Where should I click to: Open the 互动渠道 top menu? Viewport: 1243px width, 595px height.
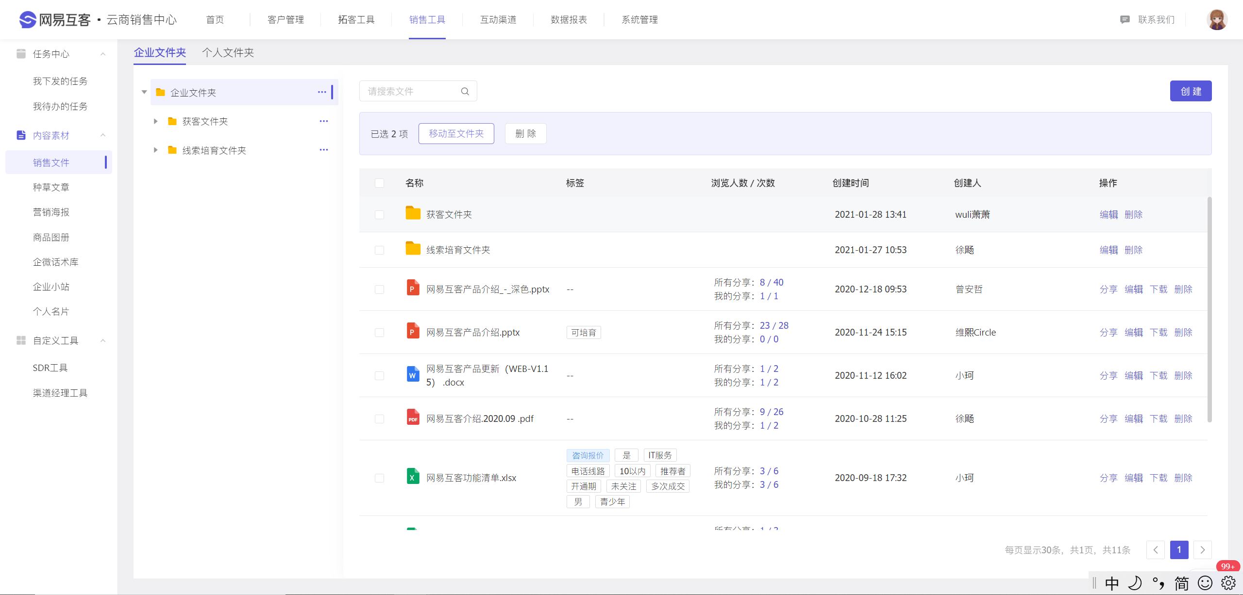pos(498,20)
